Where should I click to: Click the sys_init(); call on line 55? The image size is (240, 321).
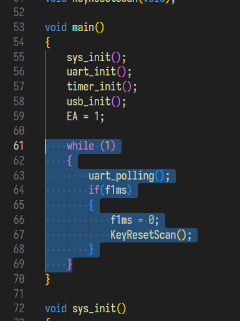coord(97,57)
